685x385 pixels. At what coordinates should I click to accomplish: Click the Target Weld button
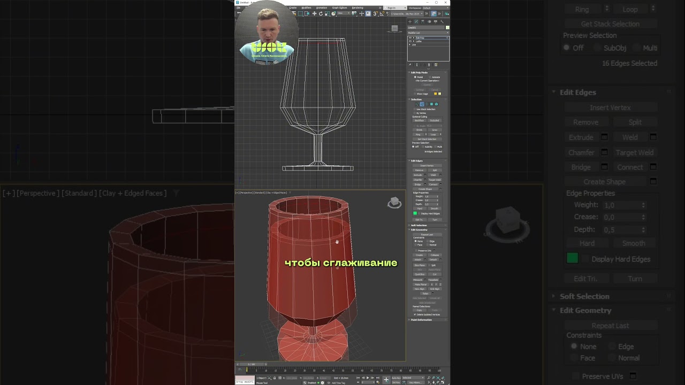coord(435,180)
